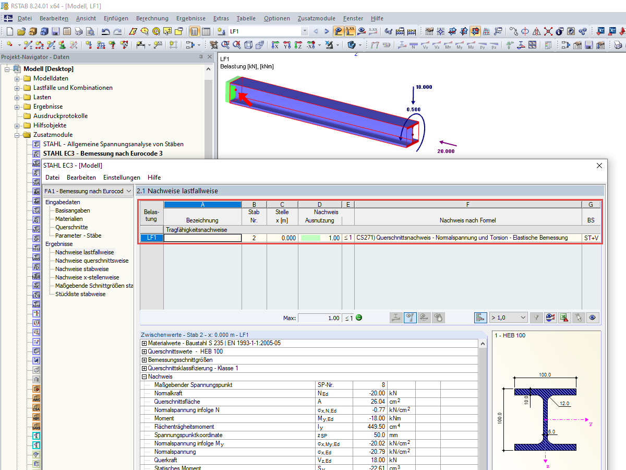Screen dimensions: 626x470
Task: Click the show Z axis view icon
Action: (298, 45)
